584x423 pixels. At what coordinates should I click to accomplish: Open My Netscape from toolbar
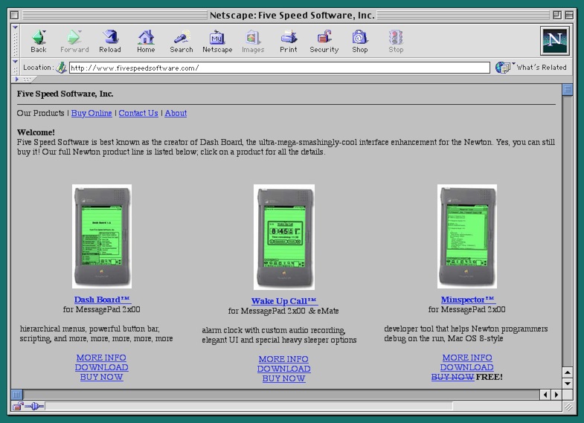coord(217,42)
